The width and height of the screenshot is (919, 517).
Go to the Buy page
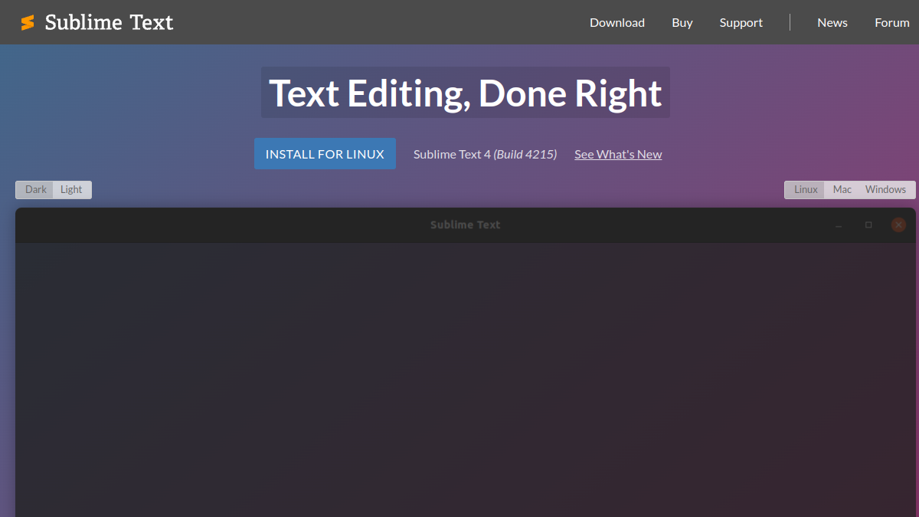[682, 22]
